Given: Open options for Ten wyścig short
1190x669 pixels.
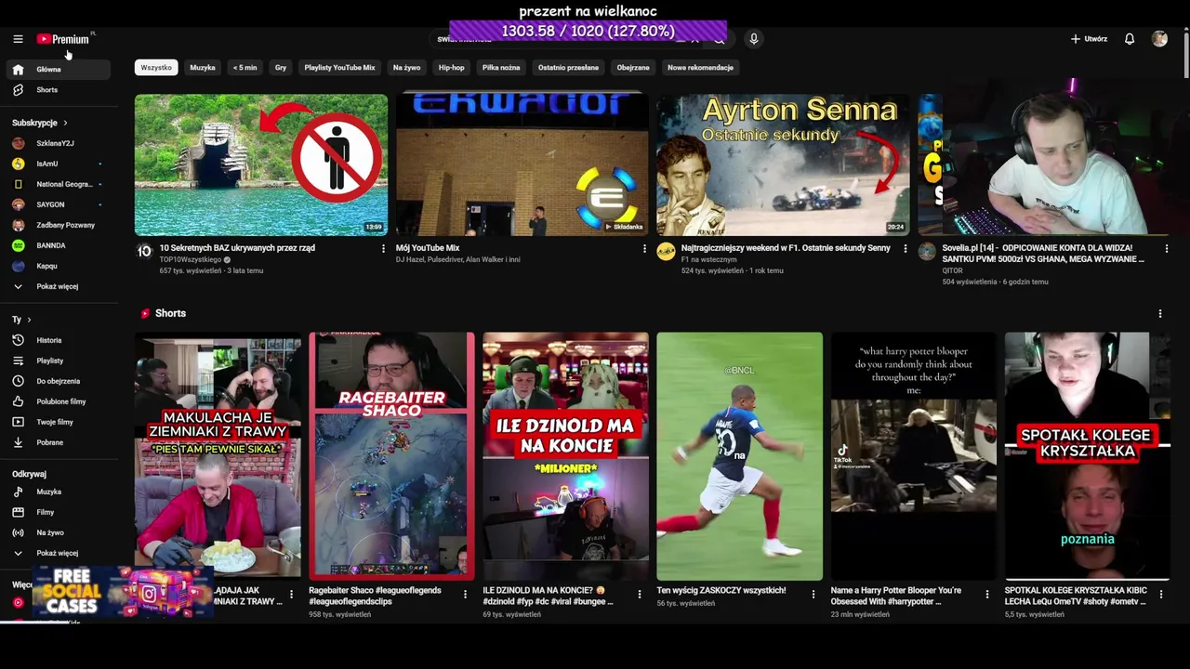Looking at the screenshot, I should (813, 595).
